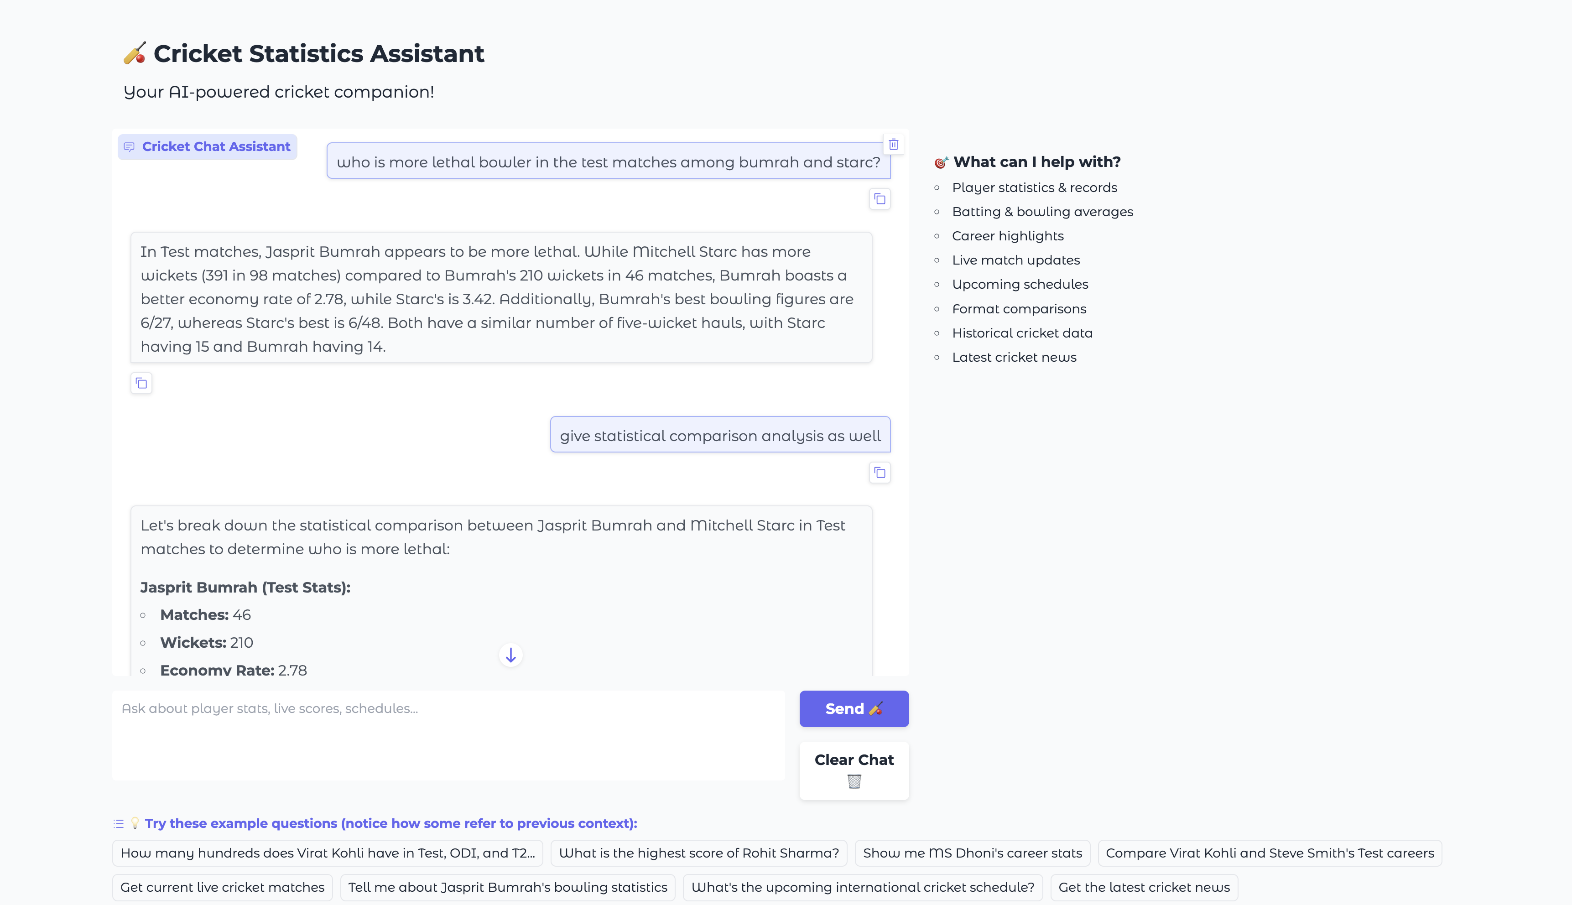
Task: Pick the 'Show me MS Dhoni's career stats' example
Action: pyautogui.click(x=972, y=853)
